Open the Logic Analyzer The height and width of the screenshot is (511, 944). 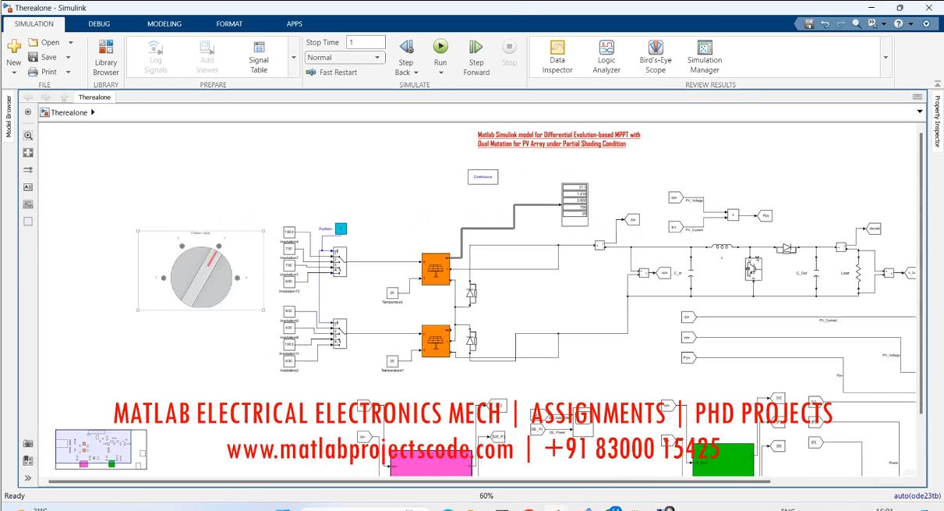click(x=606, y=58)
